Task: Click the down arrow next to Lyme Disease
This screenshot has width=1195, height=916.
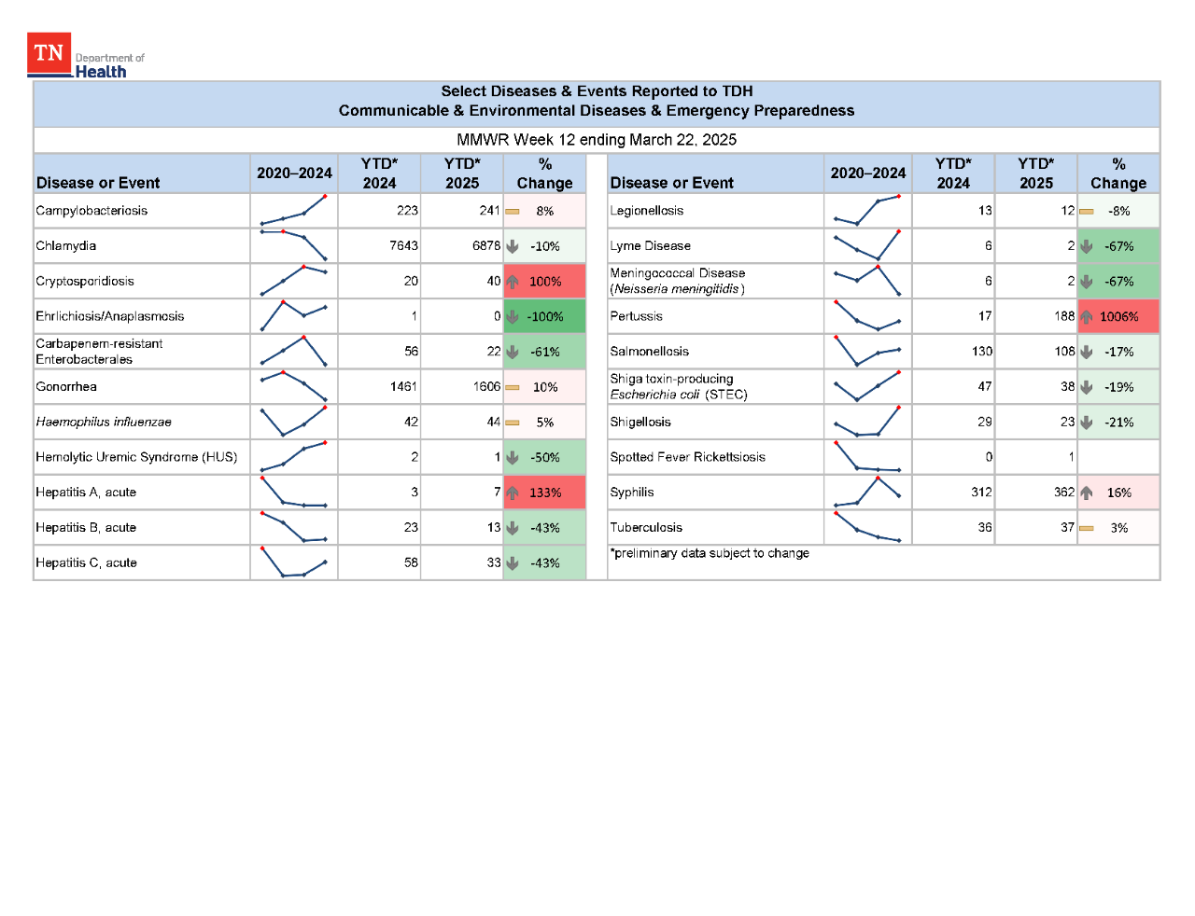Action: [1086, 245]
